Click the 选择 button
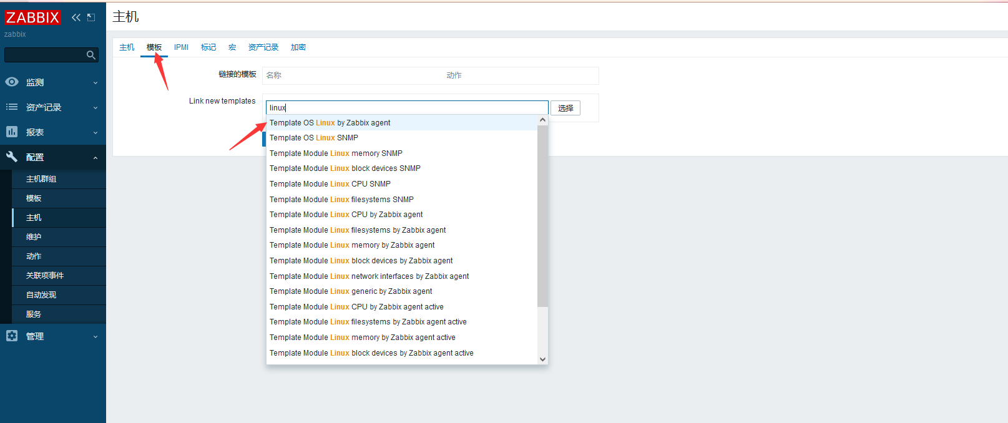The width and height of the screenshot is (1008, 423). (565, 108)
